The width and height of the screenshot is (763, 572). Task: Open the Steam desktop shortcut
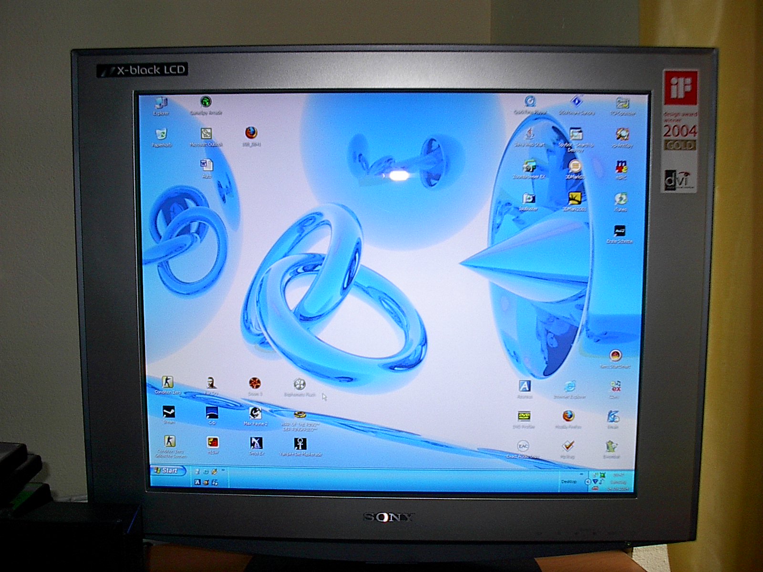(169, 412)
